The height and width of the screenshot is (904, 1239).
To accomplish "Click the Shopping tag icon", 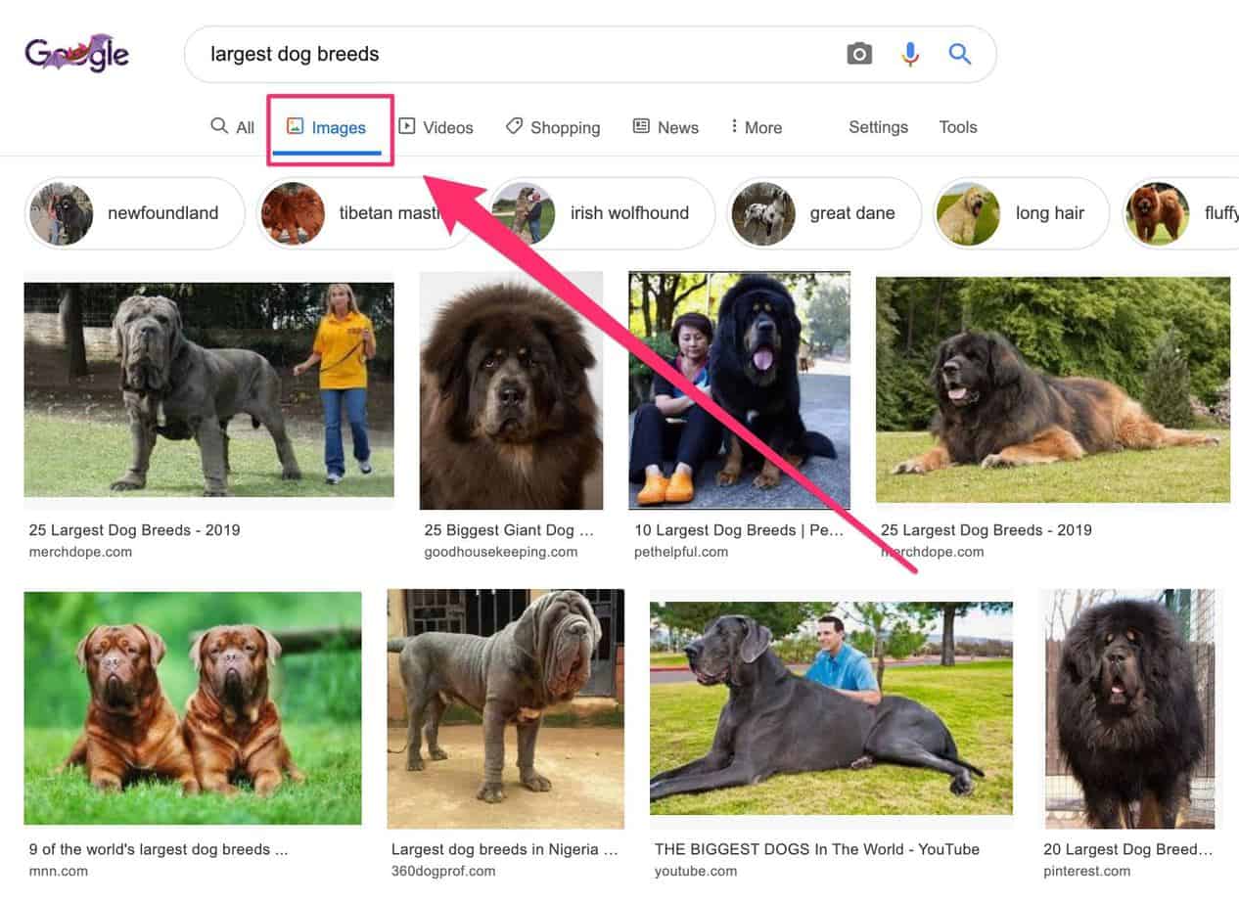I will coord(515,126).
